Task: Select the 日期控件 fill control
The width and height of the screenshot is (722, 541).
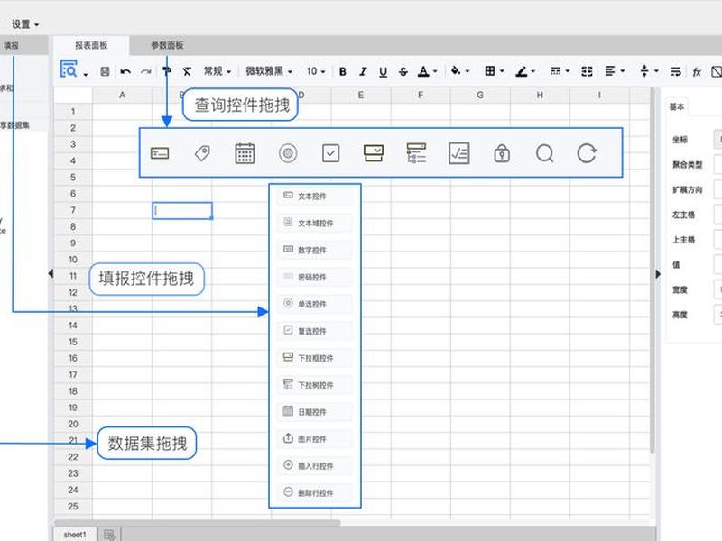Action: tap(314, 412)
